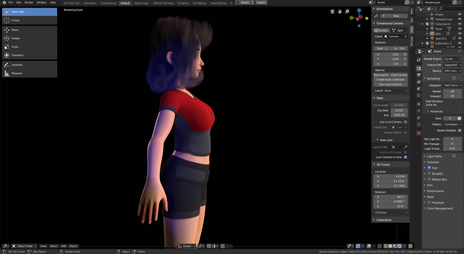Enable the Freestyle checkbox
This screenshot has width=464, height=254.
pos(429,202)
